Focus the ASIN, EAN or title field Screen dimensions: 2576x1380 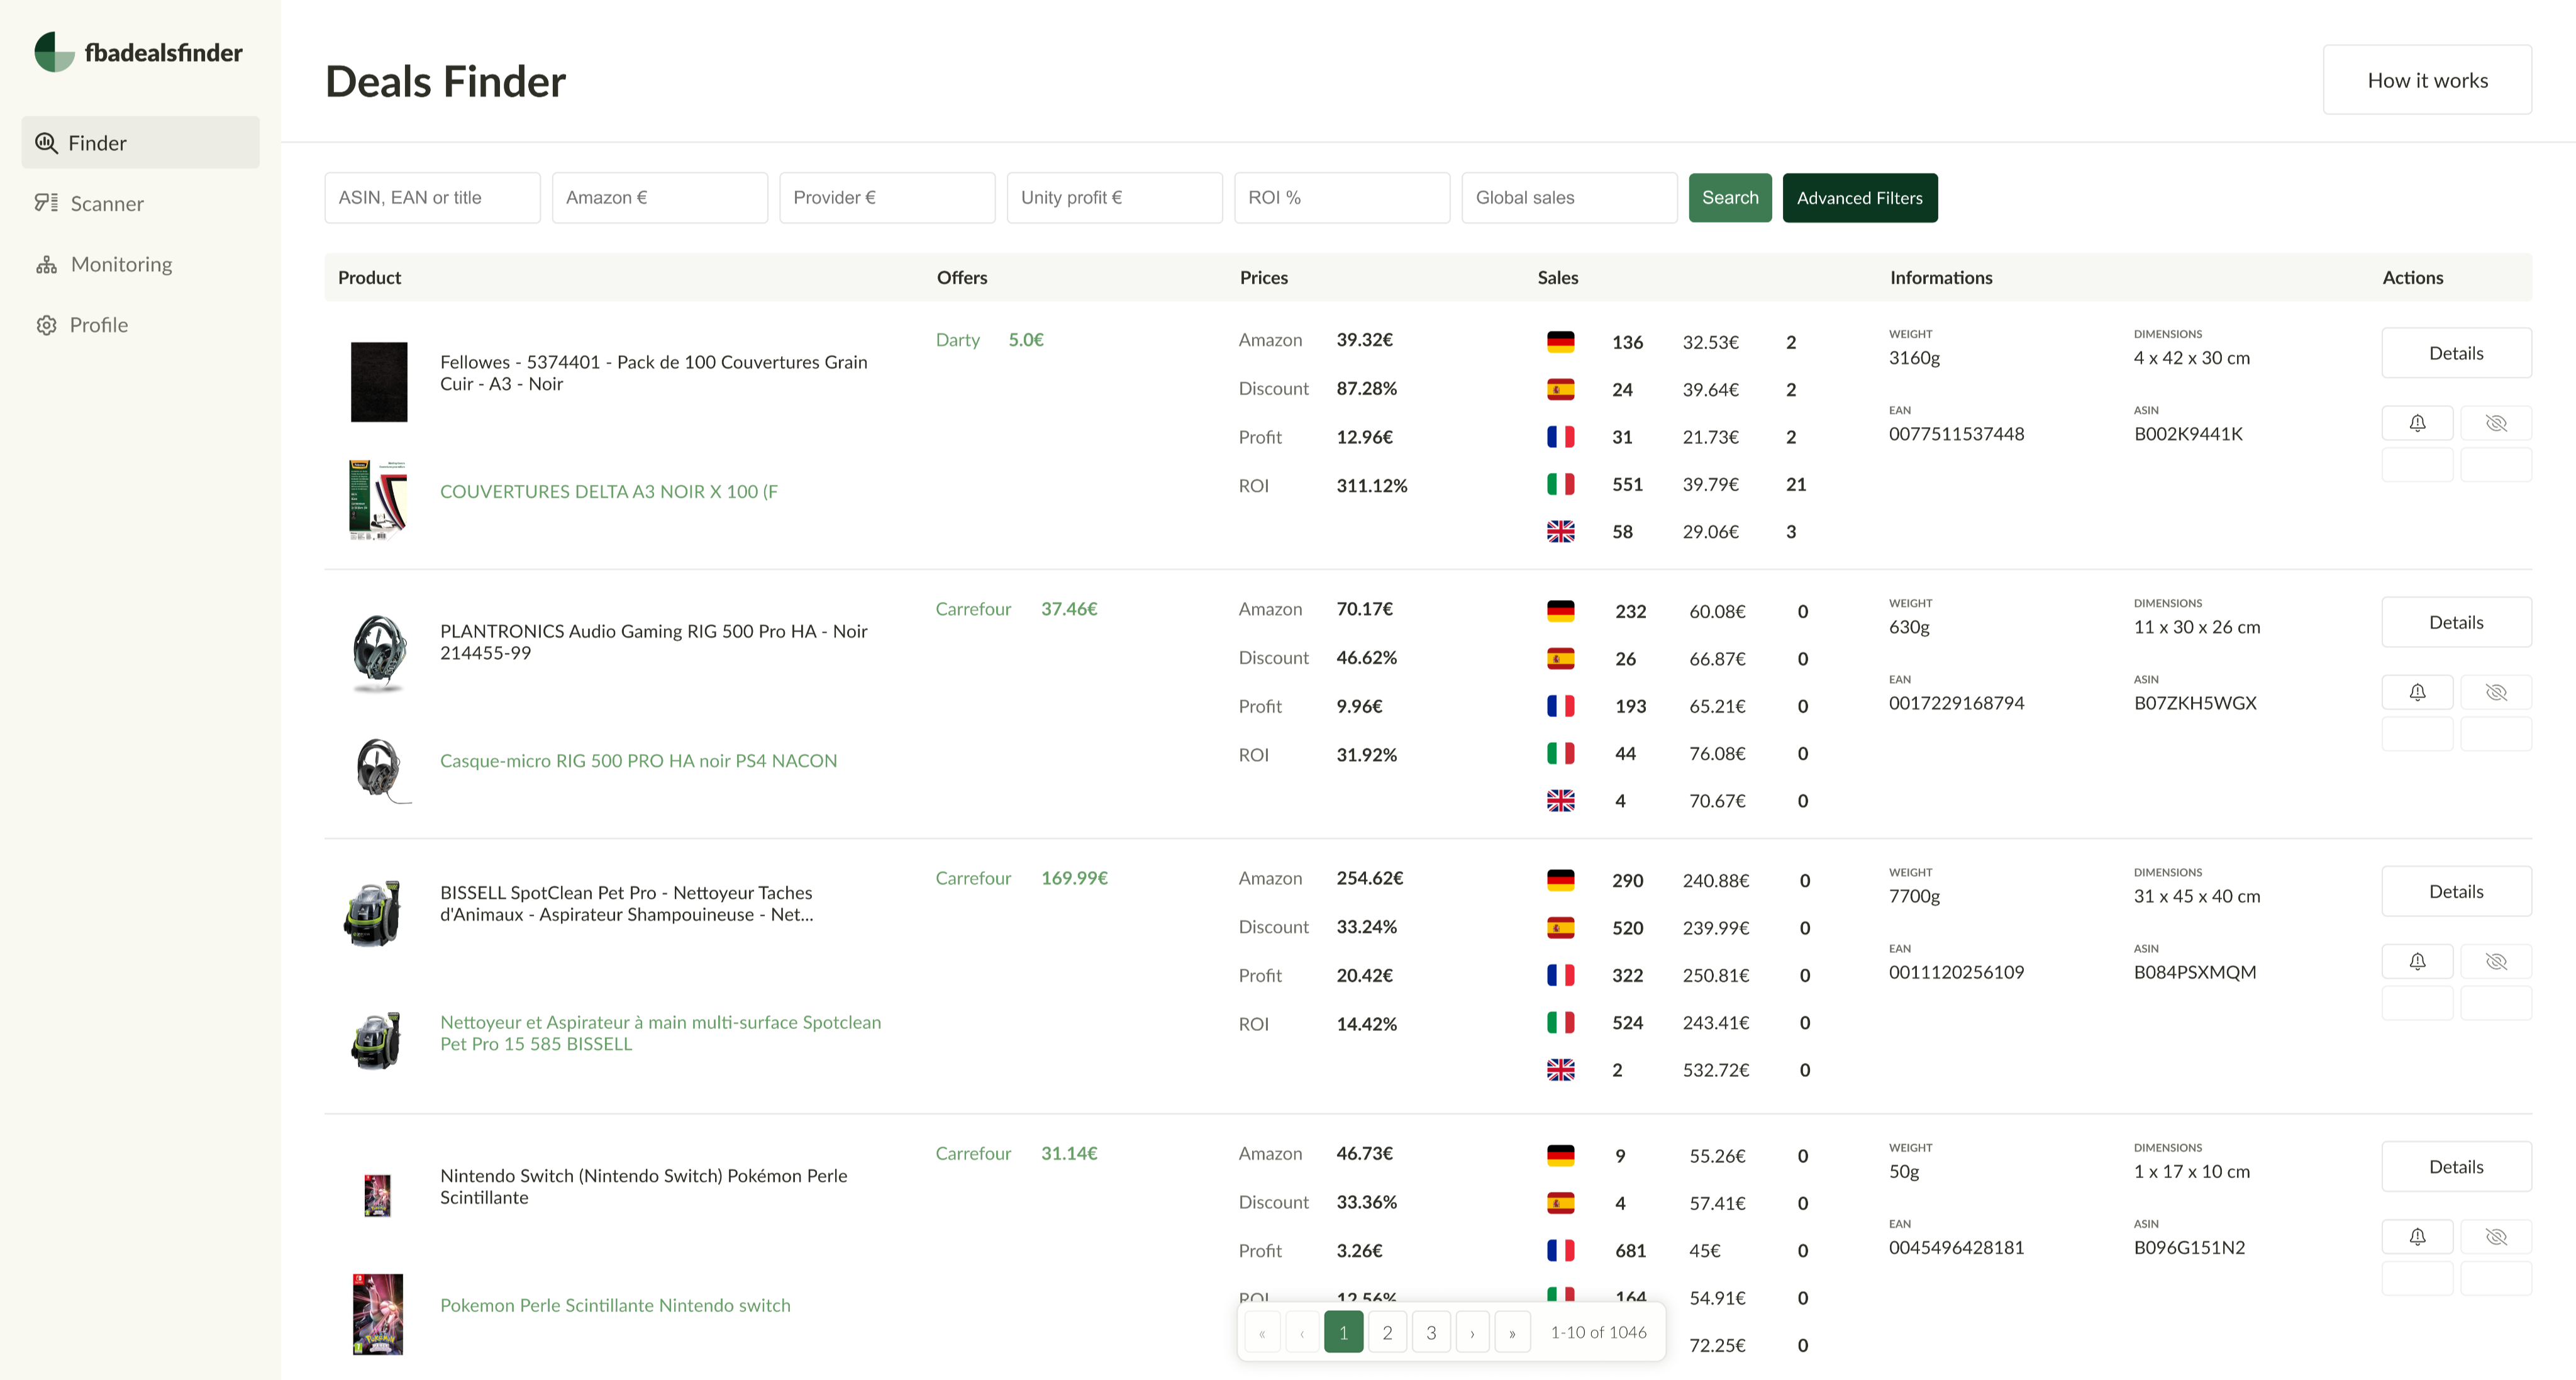coord(432,198)
